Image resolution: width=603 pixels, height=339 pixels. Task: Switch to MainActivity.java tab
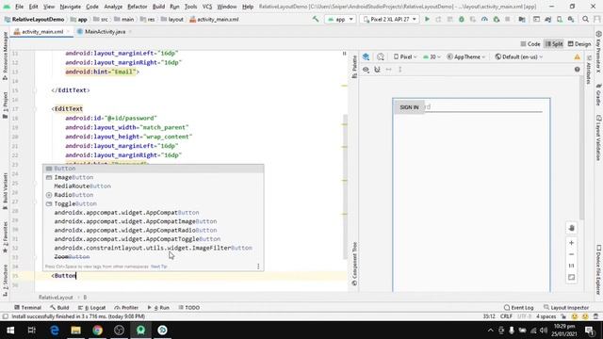[x=105, y=31]
